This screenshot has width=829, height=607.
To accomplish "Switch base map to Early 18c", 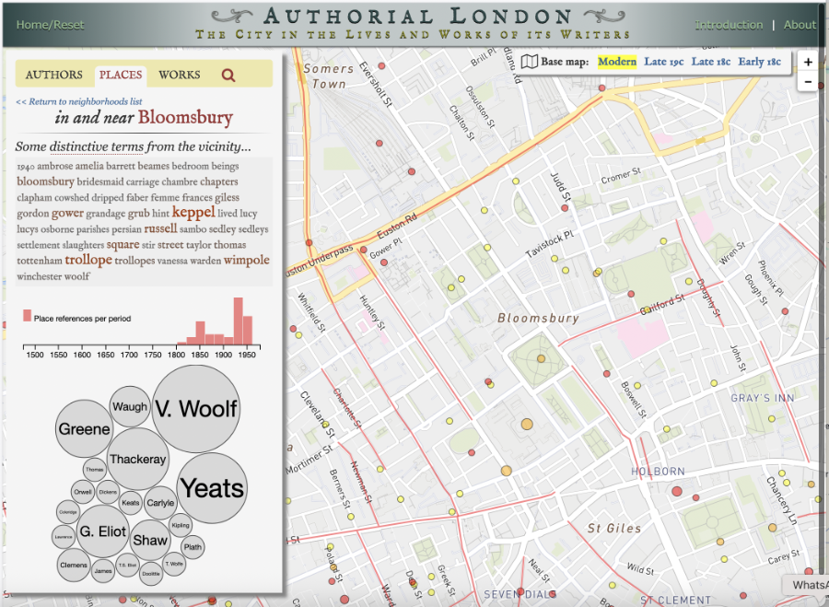I will (x=764, y=62).
